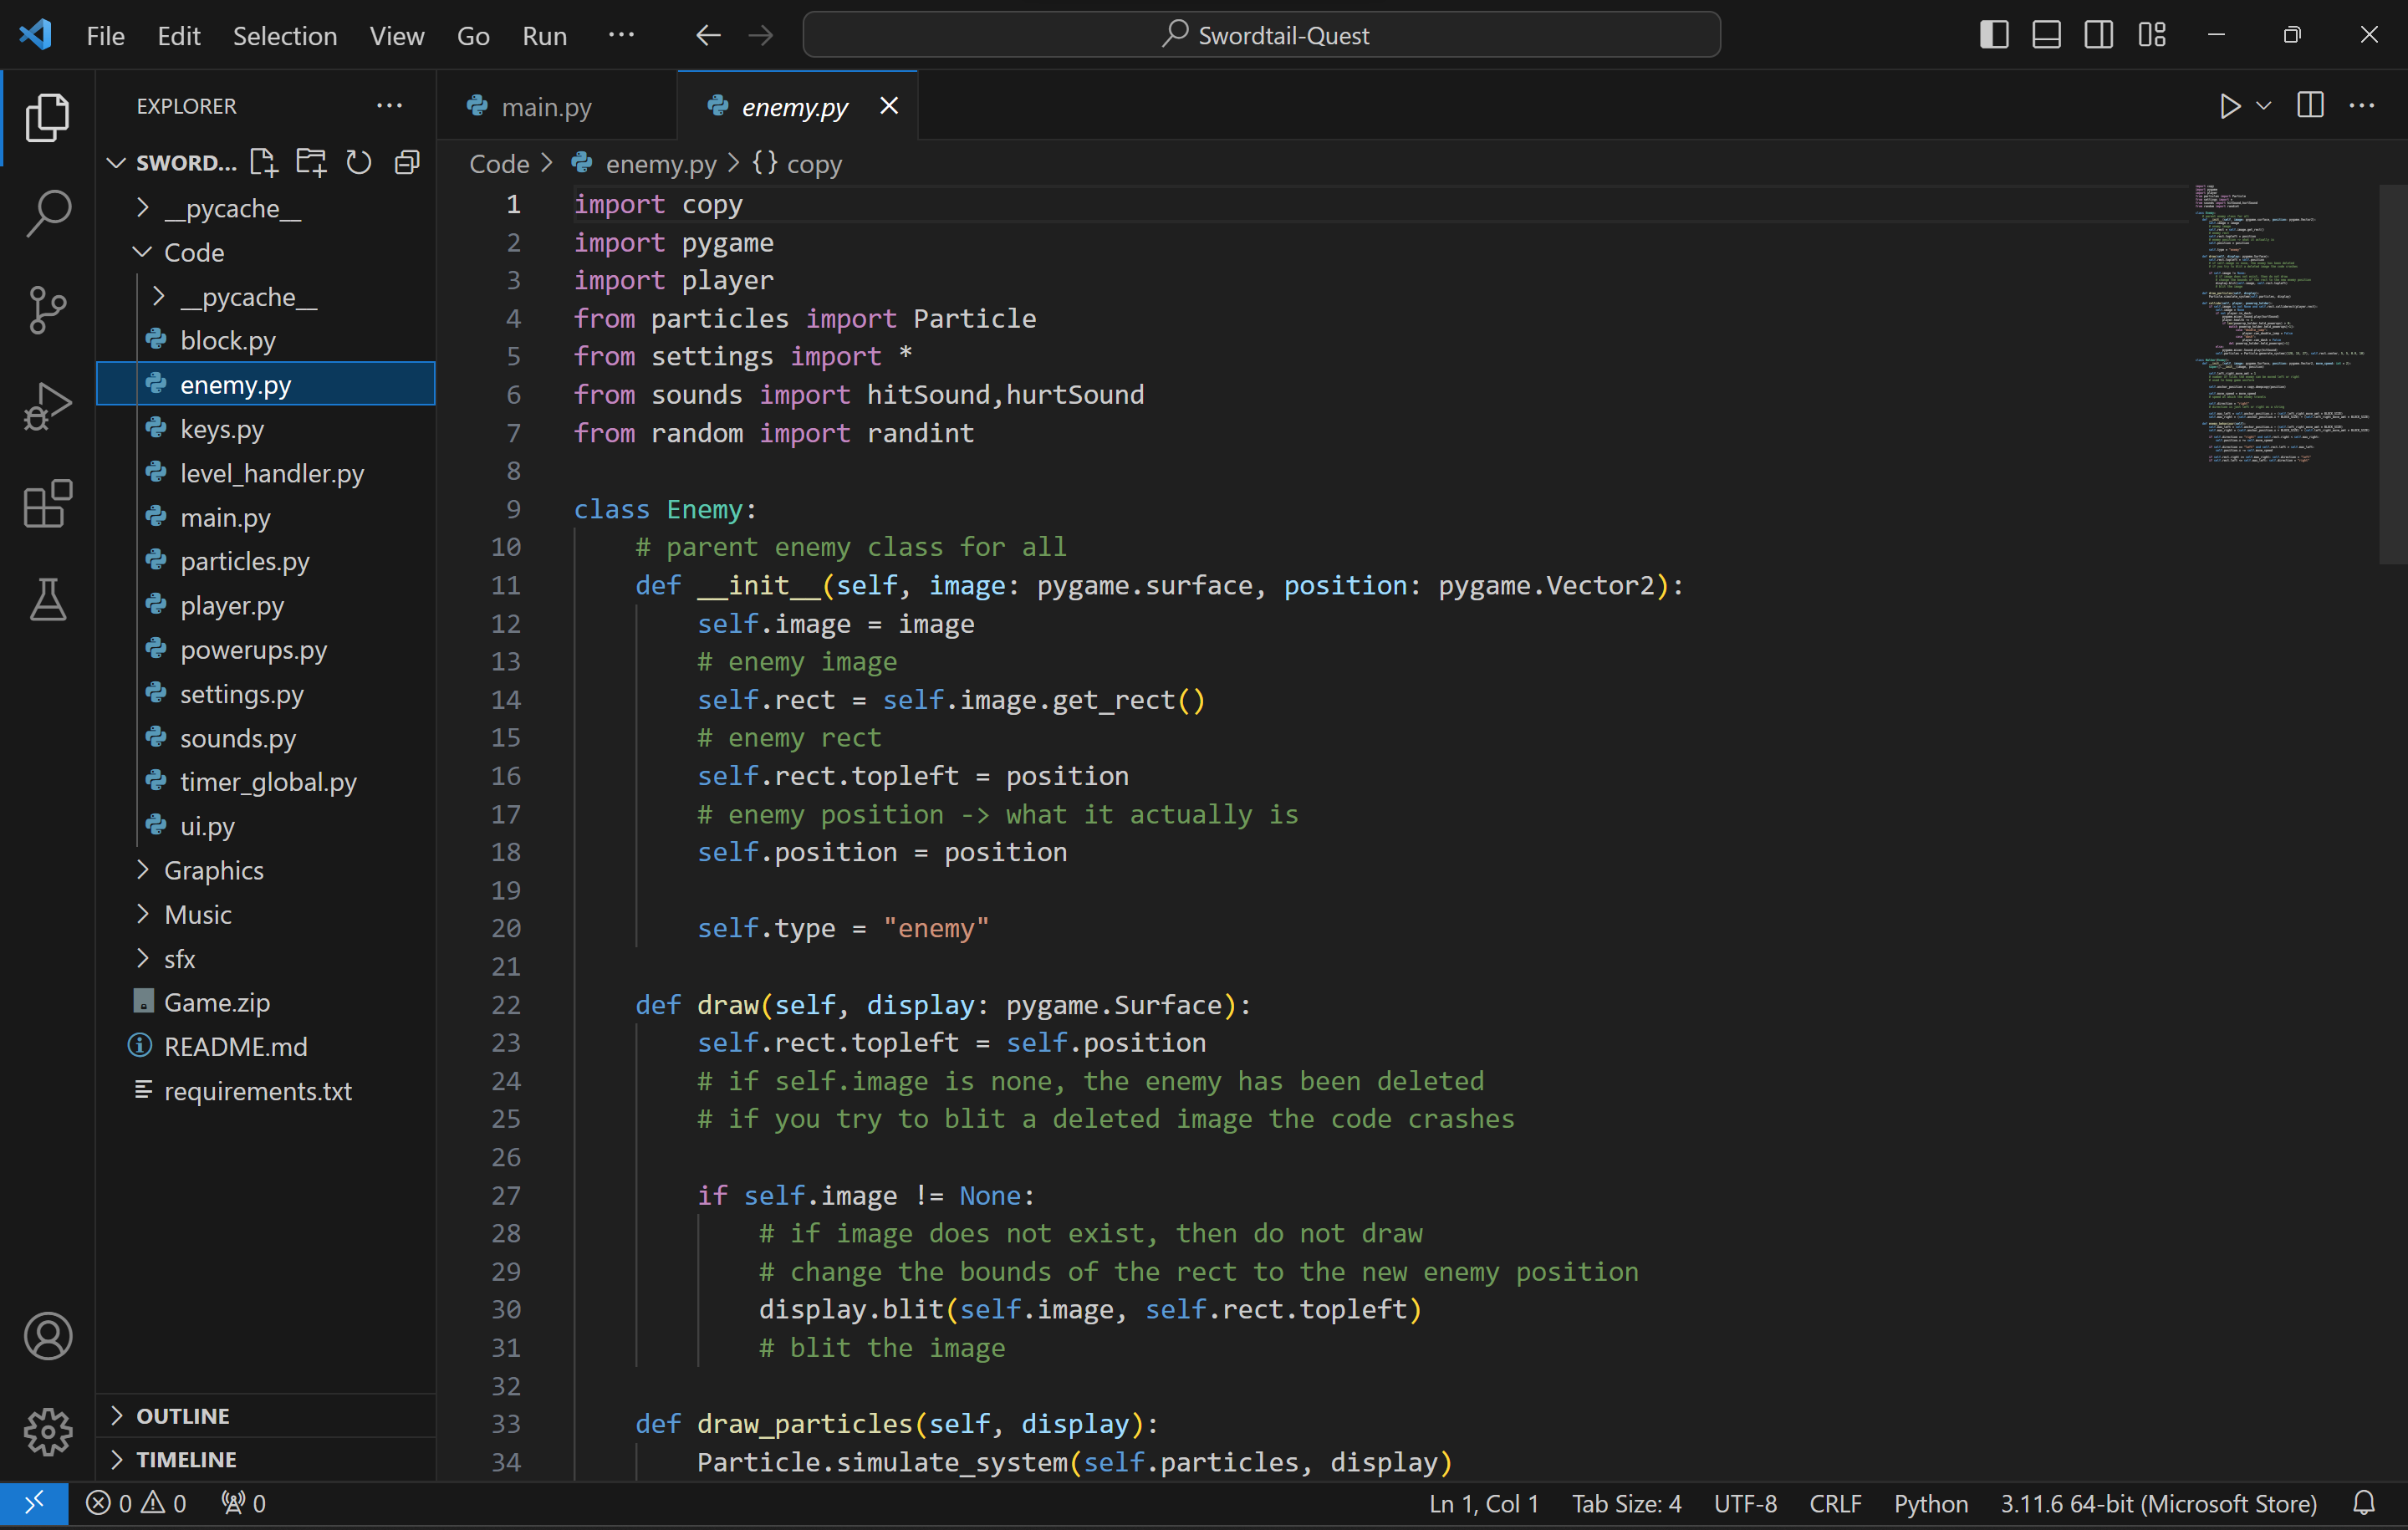Screen dimensions: 2408x1530
Task: Open the Extensions view
Action: click(x=47, y=503)
